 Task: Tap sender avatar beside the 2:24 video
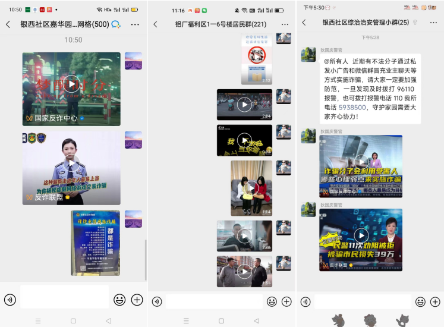(x=284, y=97)
